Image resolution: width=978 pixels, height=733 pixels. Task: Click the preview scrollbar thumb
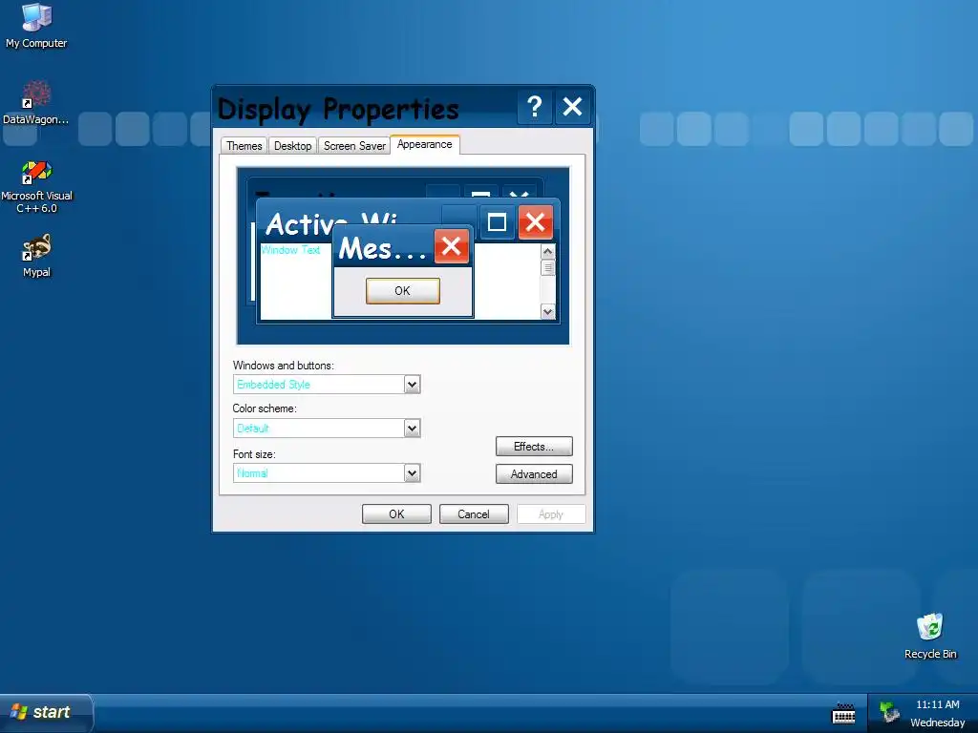[547, 267]
